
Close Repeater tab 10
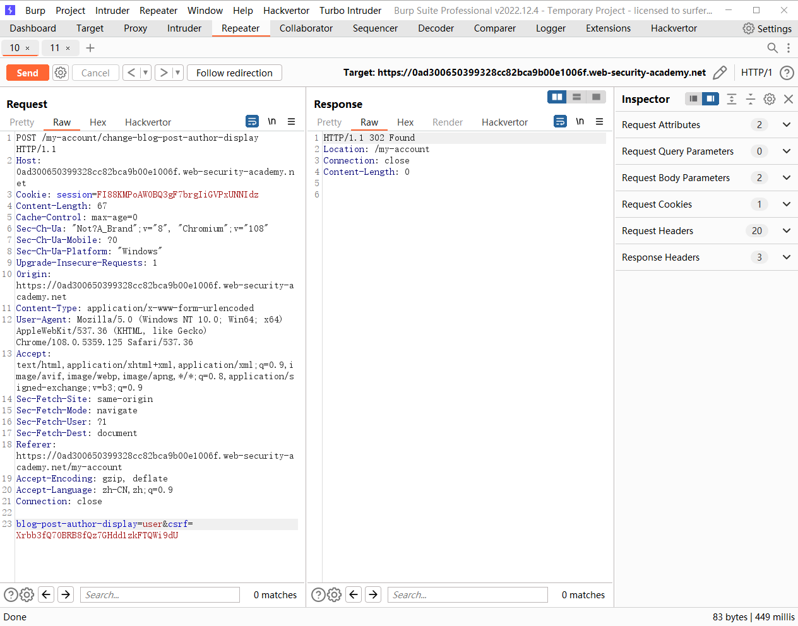coord(27,48)
